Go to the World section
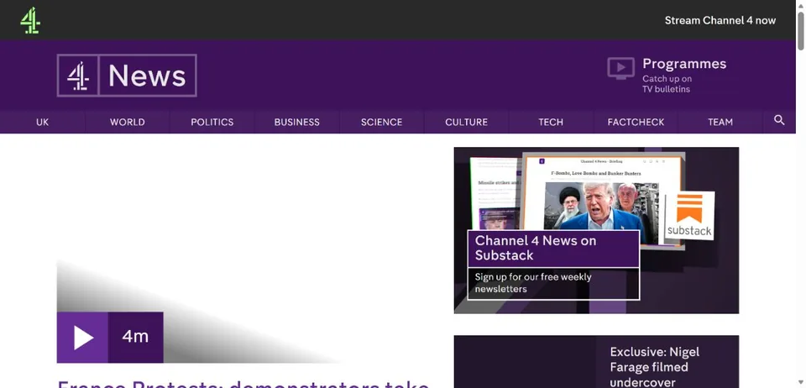 127,123
